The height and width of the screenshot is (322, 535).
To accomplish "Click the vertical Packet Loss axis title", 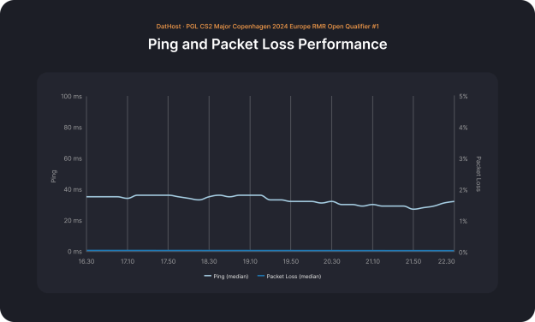I will pyautogui.click(x=479, y=174).
